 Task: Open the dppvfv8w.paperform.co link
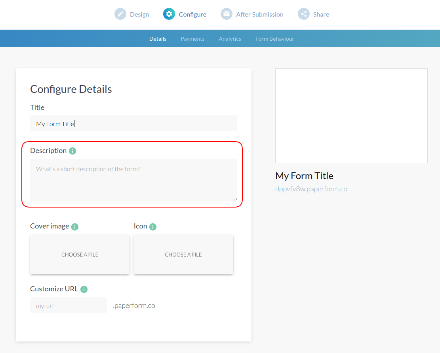311,189
